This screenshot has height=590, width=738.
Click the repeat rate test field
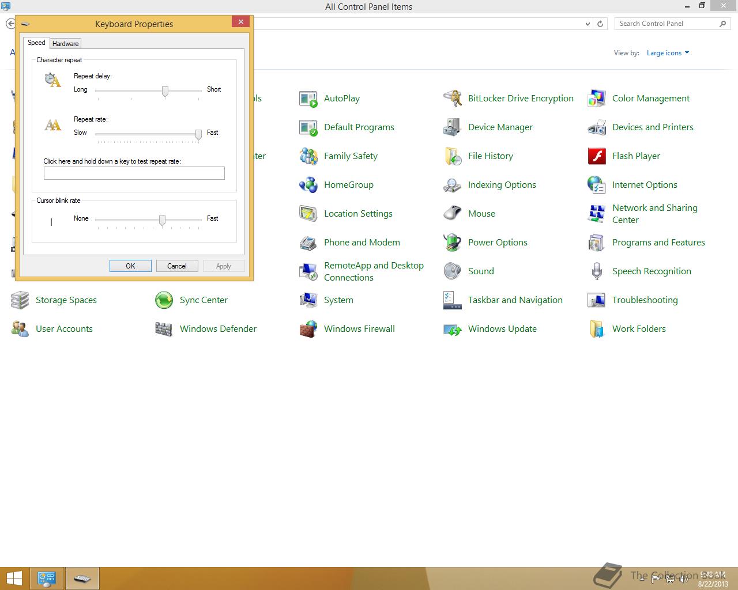[134, 173]
